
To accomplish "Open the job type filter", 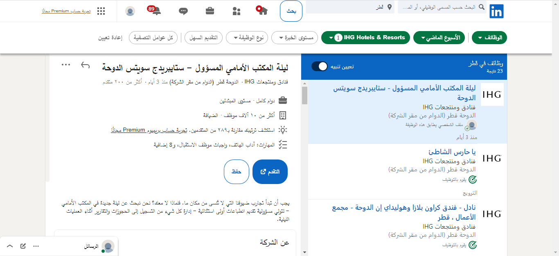I will click(x=247, y=38).
